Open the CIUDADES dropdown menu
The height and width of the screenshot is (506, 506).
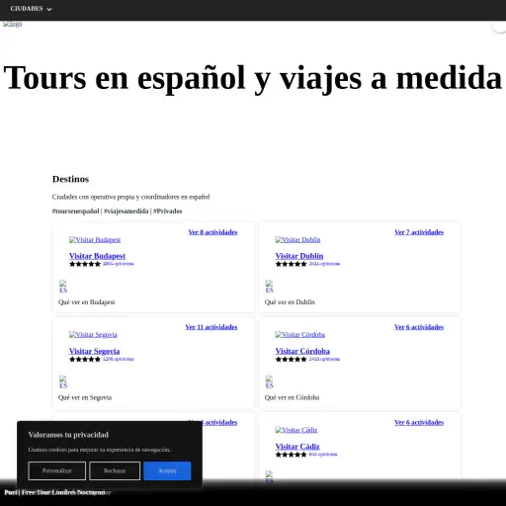point(31,9)
